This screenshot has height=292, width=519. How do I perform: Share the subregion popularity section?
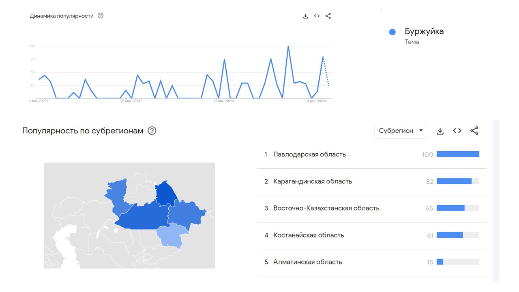pyautogui.click(x=474, y=131)
